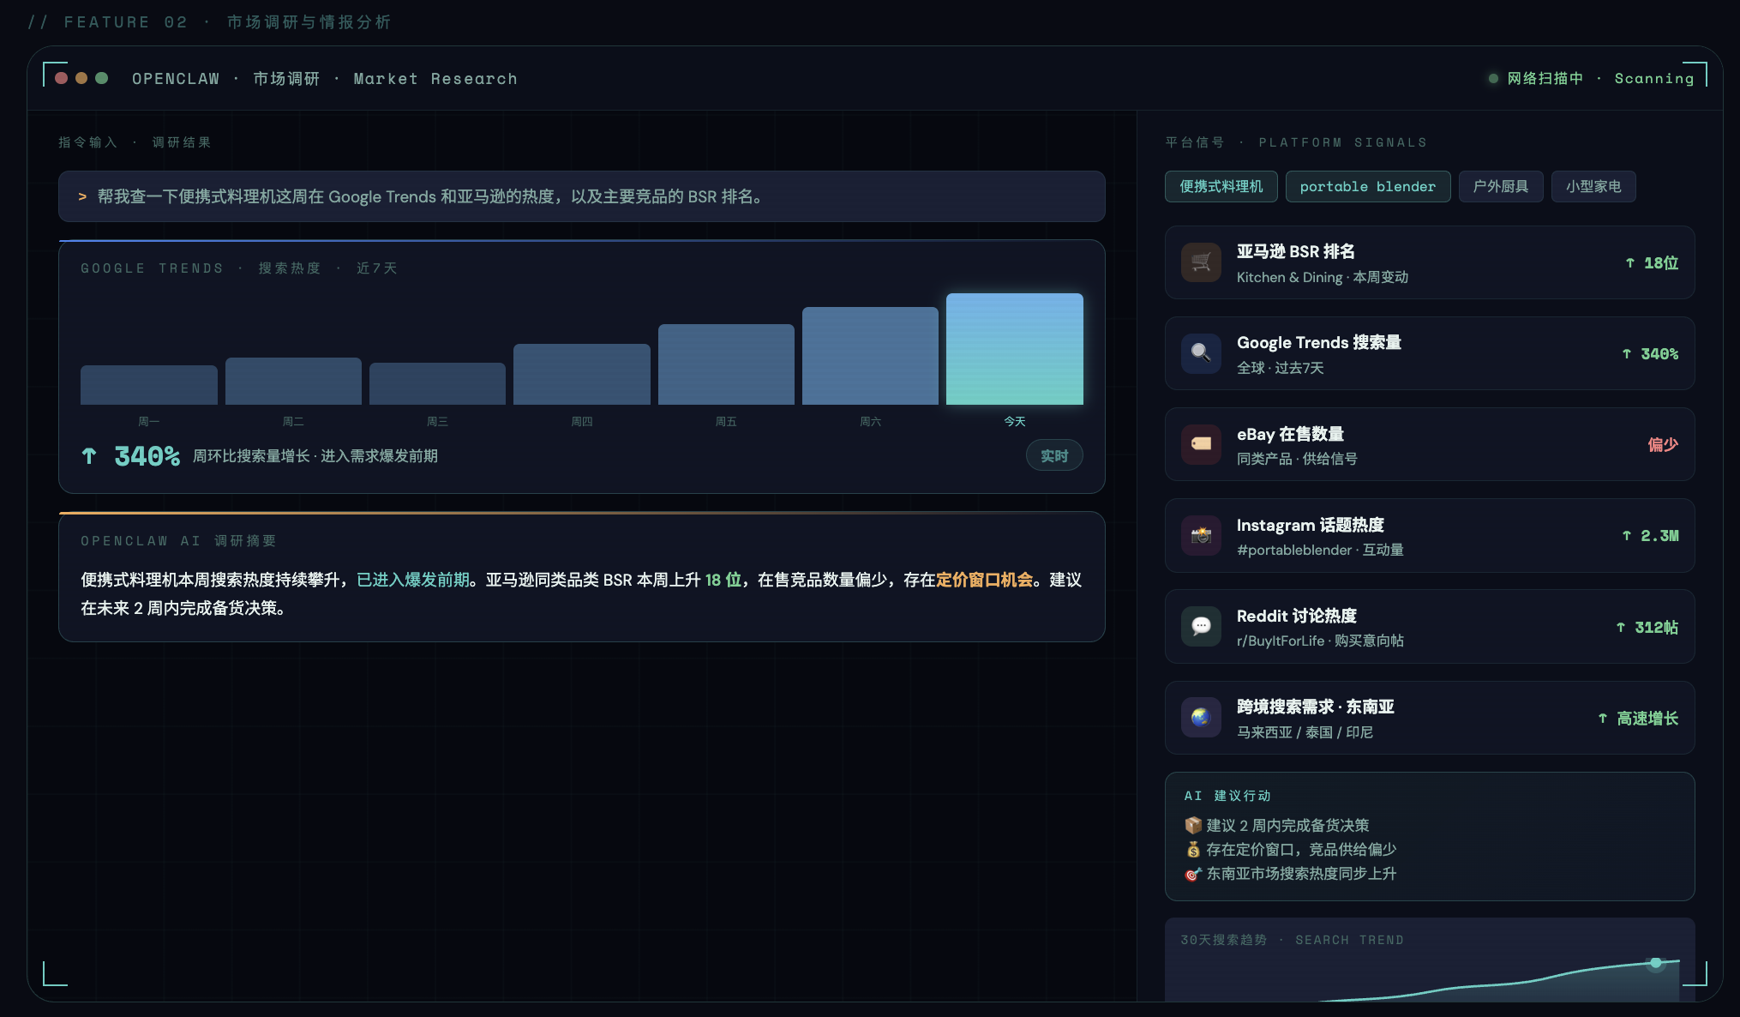1740x1017 pixels.
Task: Toggle the portable blender keyword tag
Action: (1367, 187)
